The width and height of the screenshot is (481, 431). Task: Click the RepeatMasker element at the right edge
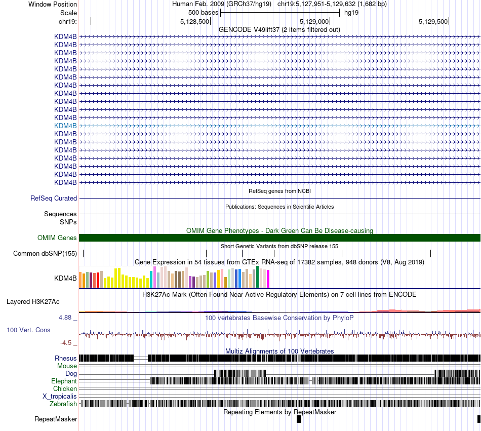[479, 419]
